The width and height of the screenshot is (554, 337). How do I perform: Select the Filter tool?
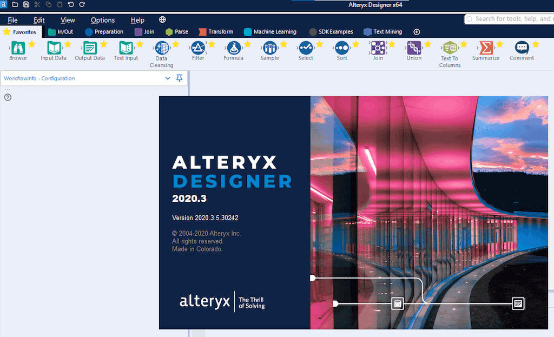(x=198, y=50)
